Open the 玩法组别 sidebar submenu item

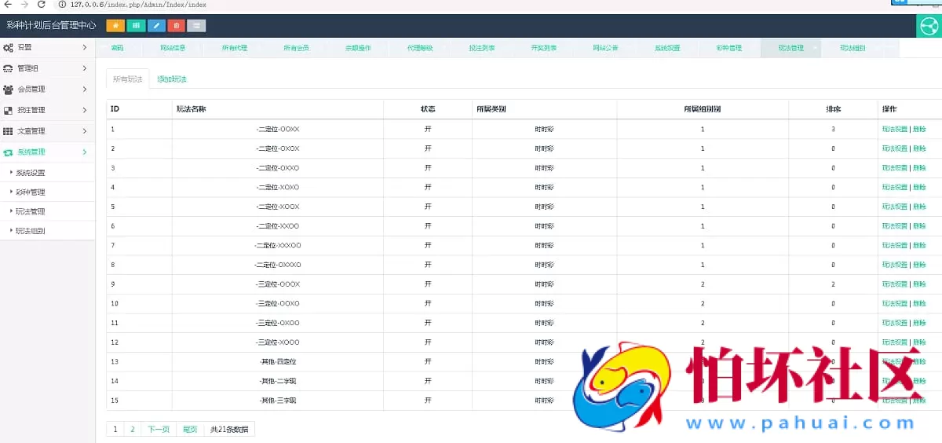tap(31, 231)
